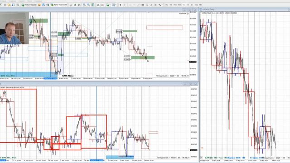
Task: Restore the top-left chart window
Action: click(x=189, y=10)
